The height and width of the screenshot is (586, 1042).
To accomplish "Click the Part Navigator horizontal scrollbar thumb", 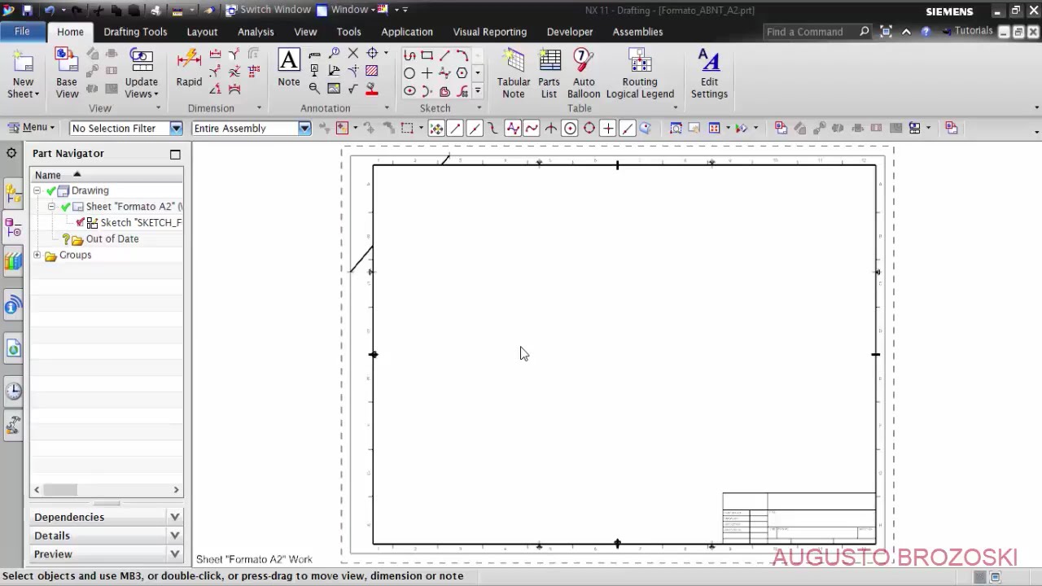I will point(60,490).
